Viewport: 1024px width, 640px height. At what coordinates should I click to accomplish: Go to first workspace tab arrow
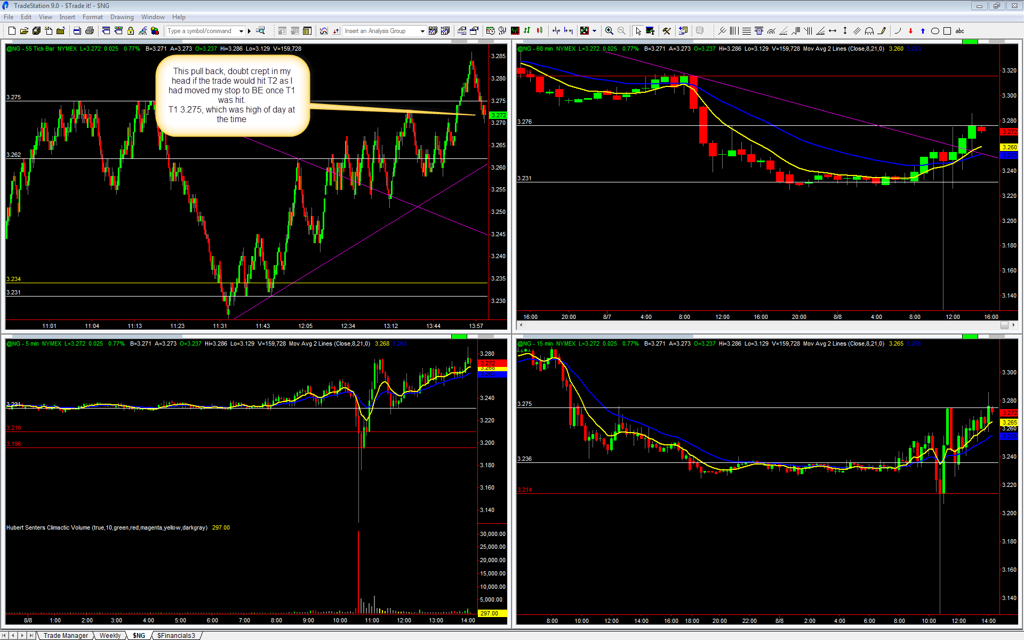(5, 635)
